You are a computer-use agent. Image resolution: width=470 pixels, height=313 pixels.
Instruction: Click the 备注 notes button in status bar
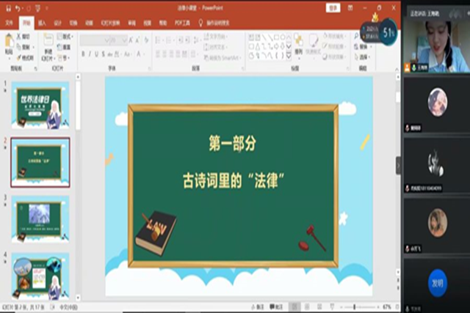[x=258, y=306]
